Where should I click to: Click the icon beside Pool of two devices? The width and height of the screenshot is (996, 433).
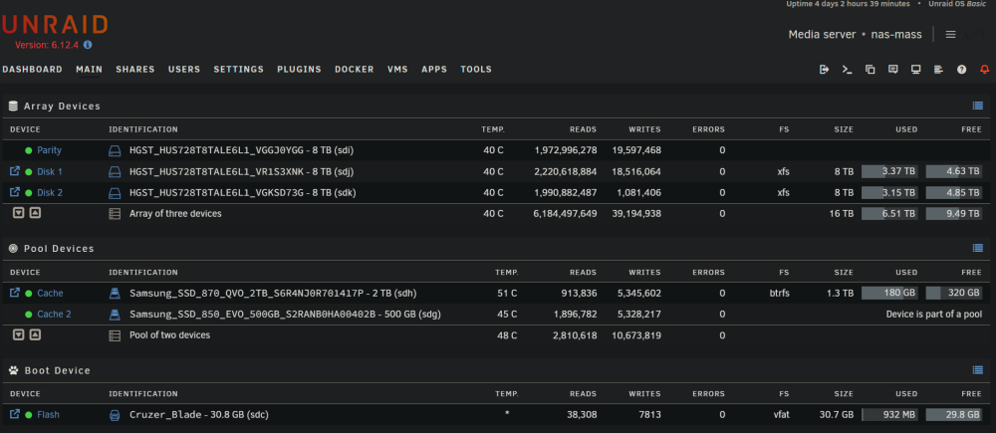pyautogui.click(x=115, y=335)
